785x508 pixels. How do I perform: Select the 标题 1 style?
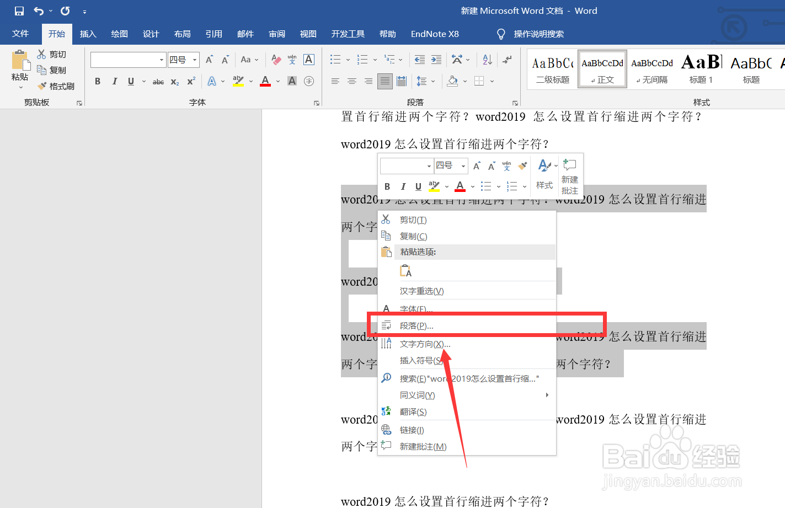tap(701, 69)
